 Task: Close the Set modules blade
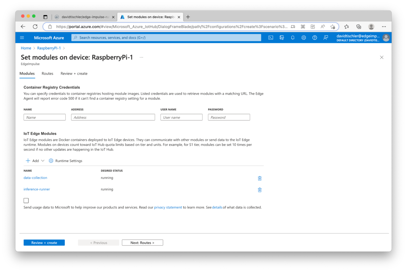pos(382,57)
